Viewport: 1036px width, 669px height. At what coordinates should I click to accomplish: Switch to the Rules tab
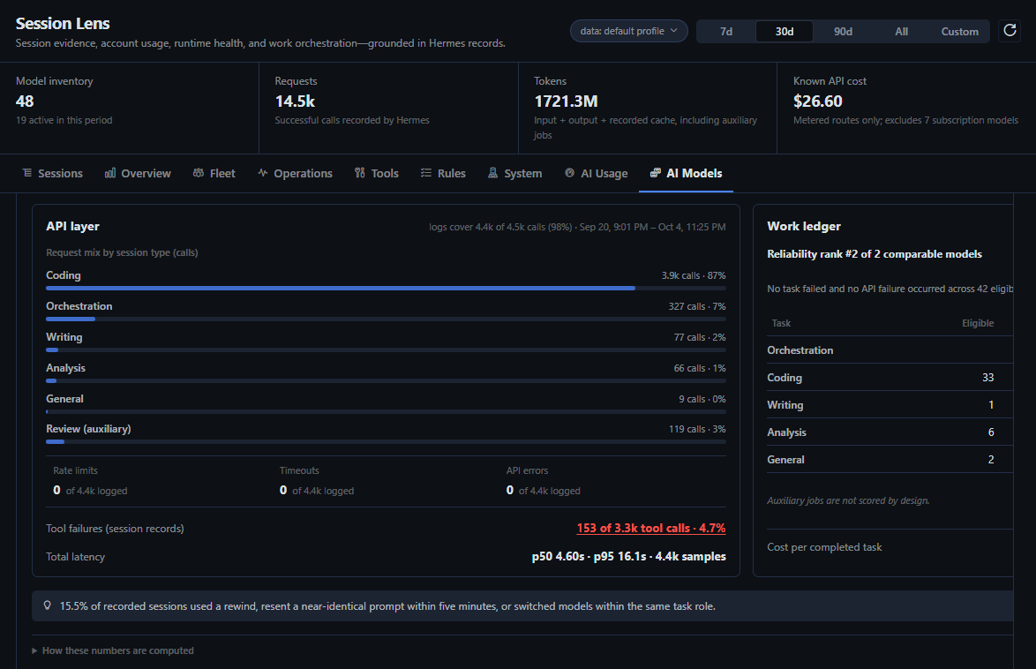[x=443, y=173]
